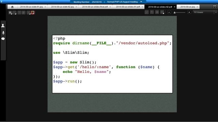Screen dimensions: 218x122
Task: Select the 2014-08-us-slides-lt2.pdf tab
Action: pos(160,7)
